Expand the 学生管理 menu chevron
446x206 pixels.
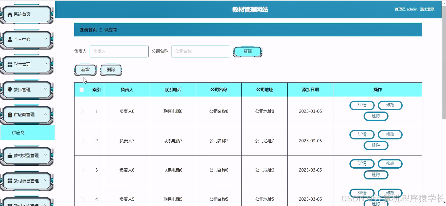[x=46, y=64]
